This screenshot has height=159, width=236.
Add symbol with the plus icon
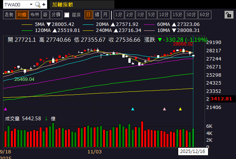tap(44, 5)
